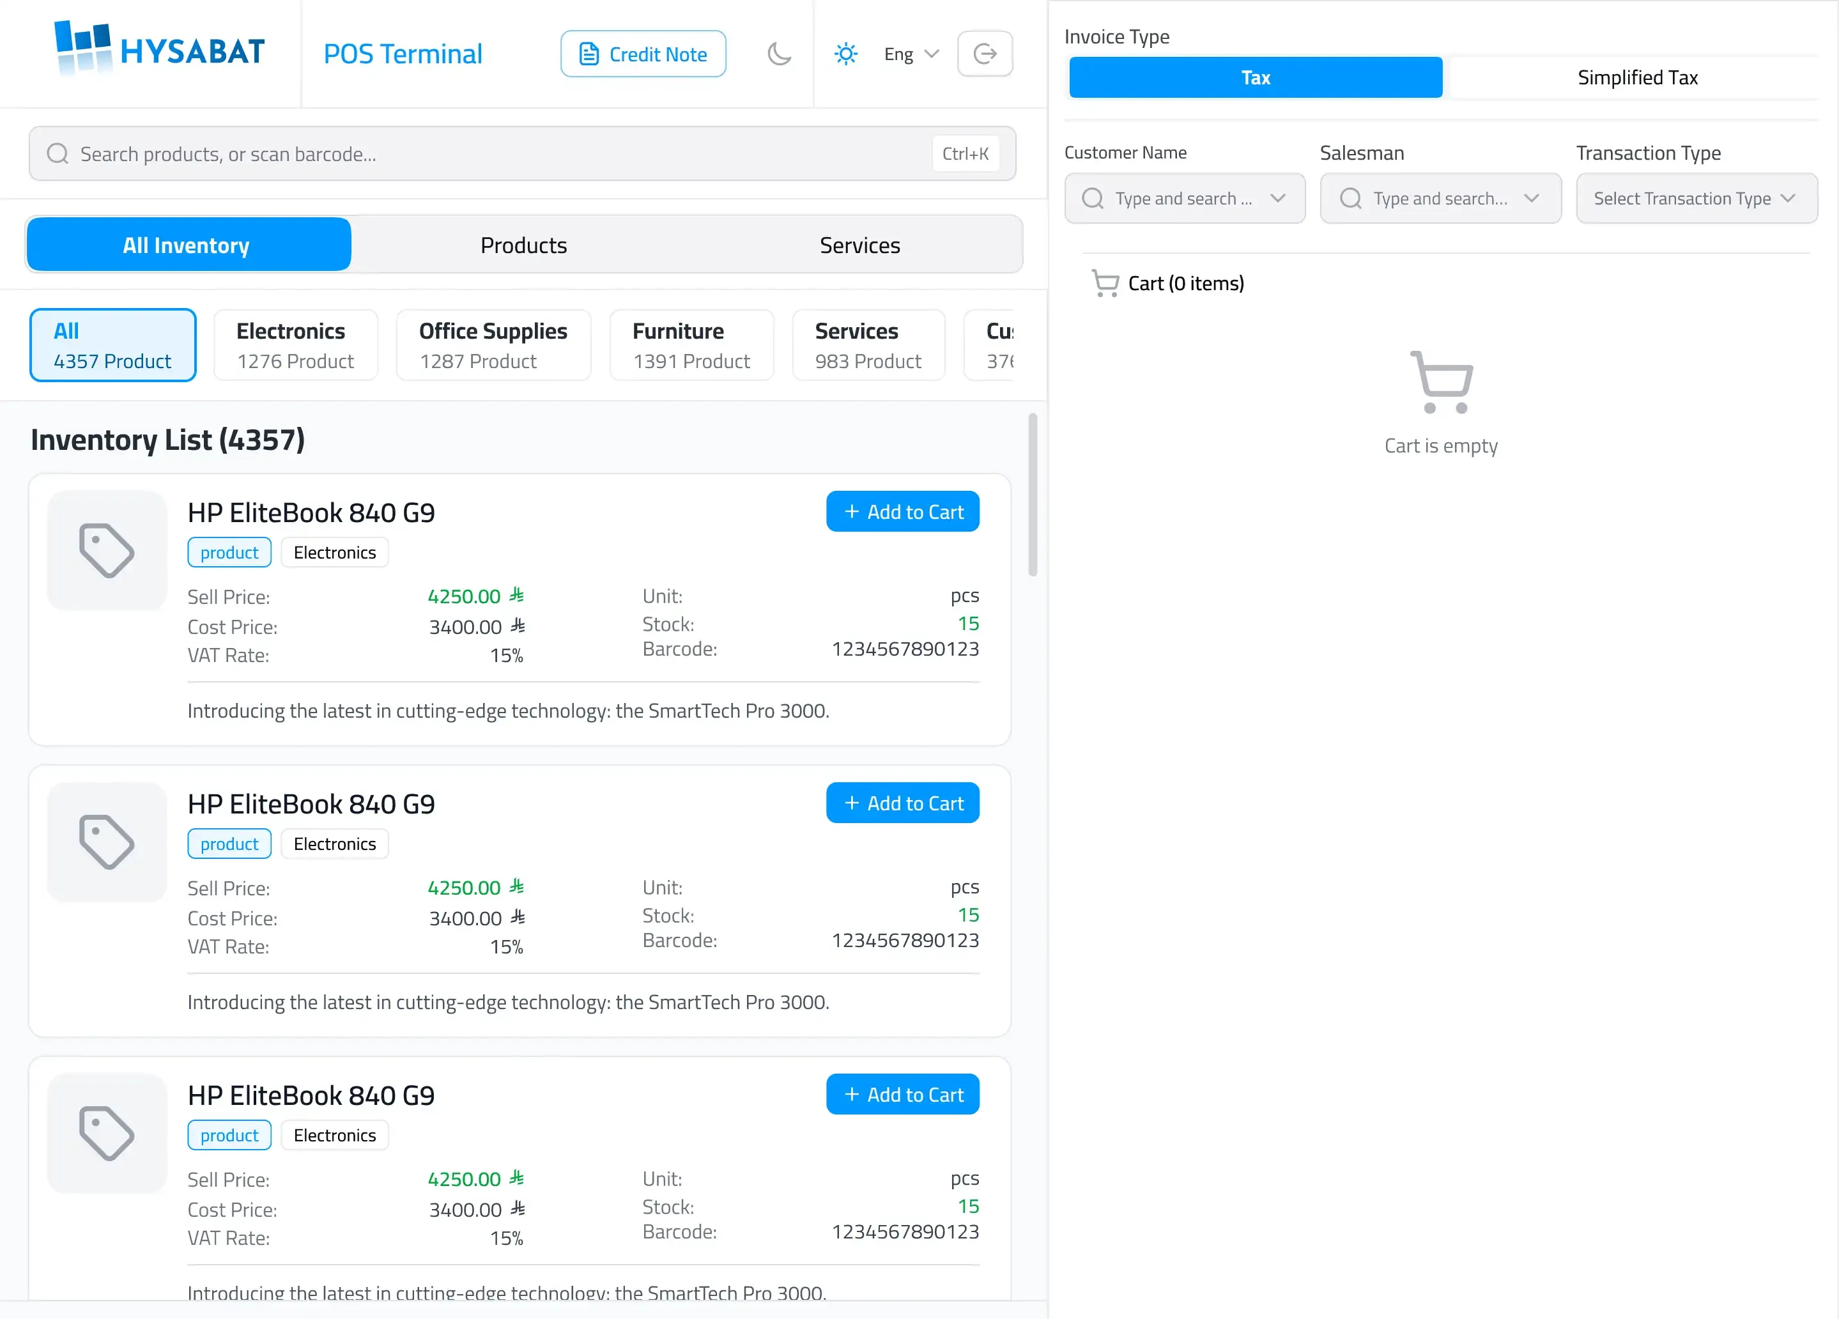Click the Inventory List (4357) heading

pos(168,440)
